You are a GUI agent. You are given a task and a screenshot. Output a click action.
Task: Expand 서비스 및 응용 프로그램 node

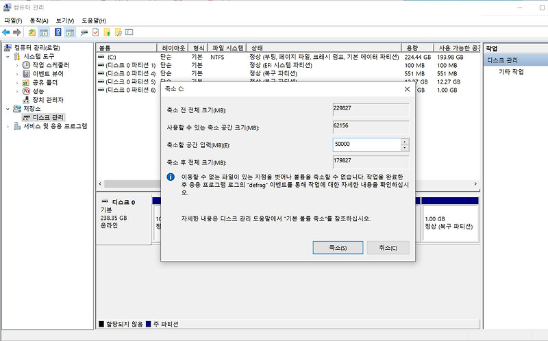8,127
